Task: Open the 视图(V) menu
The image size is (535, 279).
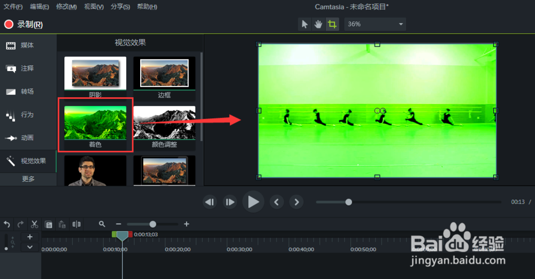Action: pos(94,6)
